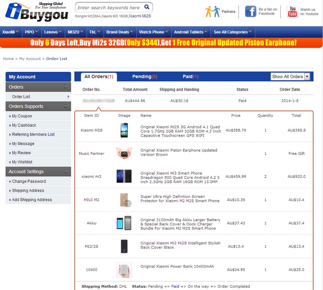Click the iBuygou logo
The image size is (323, 290).
click(x=36, y=12)
